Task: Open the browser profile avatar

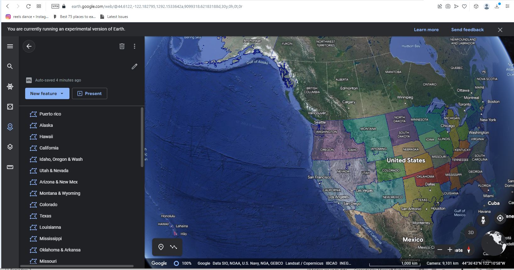Action: pyautogui.click(x=487, y=6)
